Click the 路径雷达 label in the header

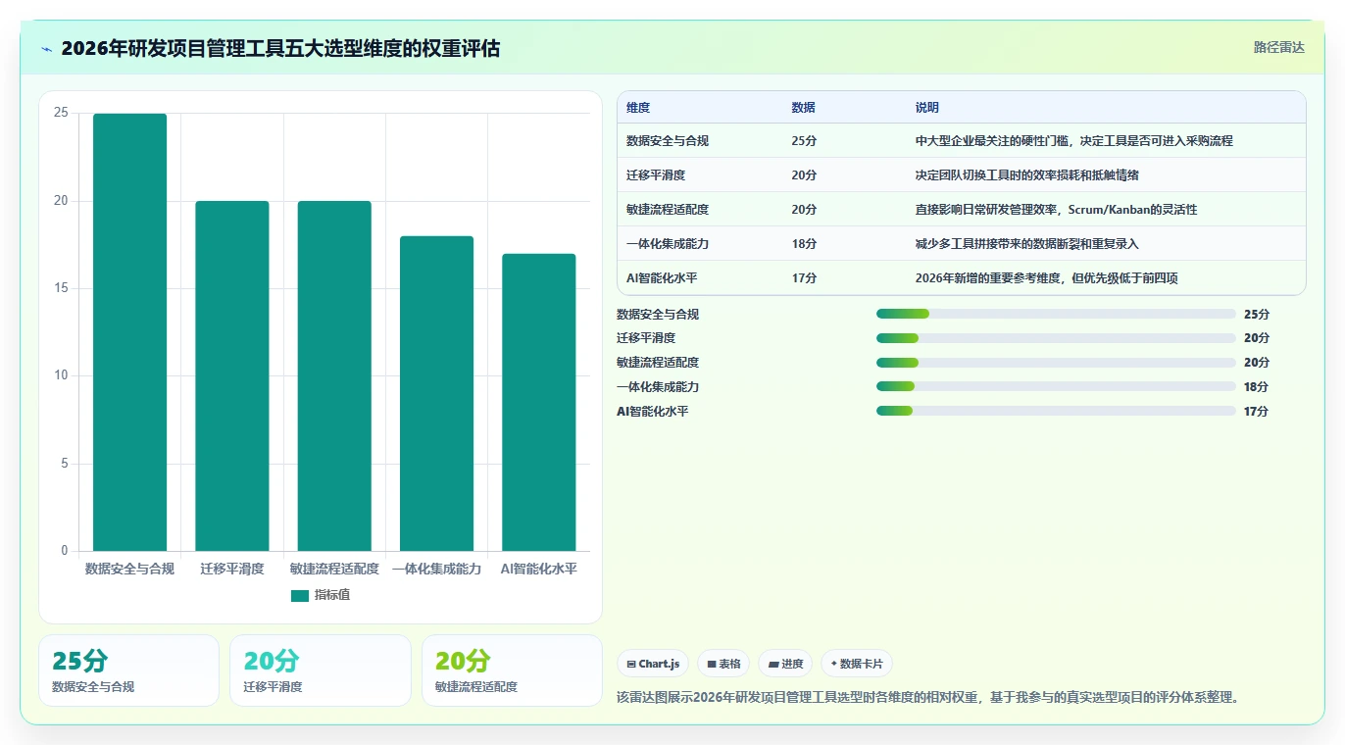pyautogui.click(x=1279, y=47)
